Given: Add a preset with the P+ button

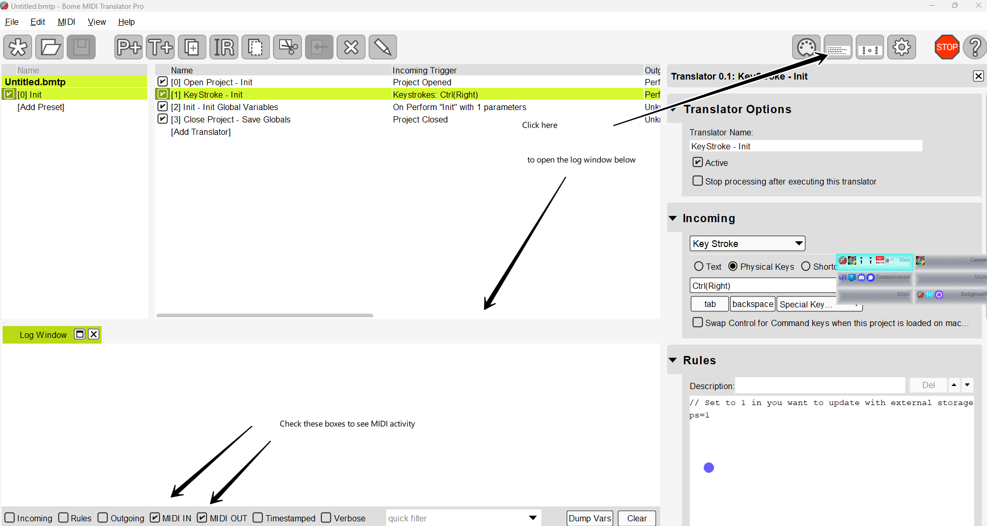Looking at the screenshot, I should (x=129, y=47).
